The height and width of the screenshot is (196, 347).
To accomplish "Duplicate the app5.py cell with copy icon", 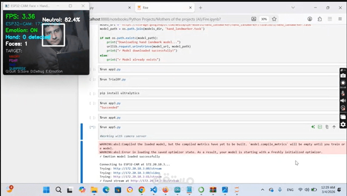I will pyautogui.click(x=327, y=127).
